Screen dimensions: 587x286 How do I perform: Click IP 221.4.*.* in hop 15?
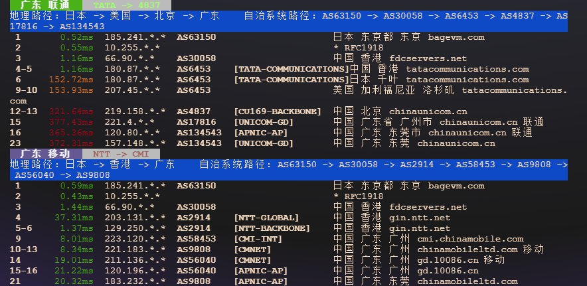[129, 122]
